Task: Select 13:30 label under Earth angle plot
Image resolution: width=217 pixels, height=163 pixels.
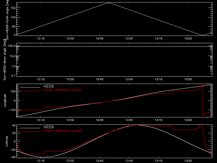Action: tap(188, 38)
